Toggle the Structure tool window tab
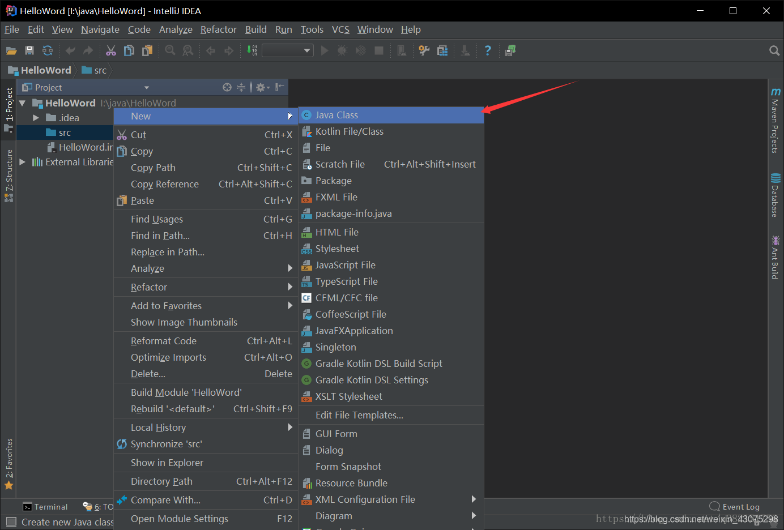 [x=8, y=176]
